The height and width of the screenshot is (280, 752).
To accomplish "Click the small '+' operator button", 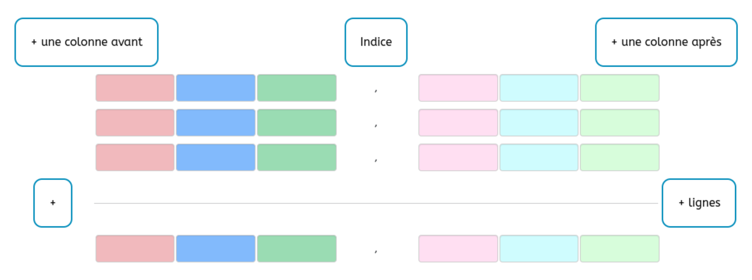I will coord(53,203).
